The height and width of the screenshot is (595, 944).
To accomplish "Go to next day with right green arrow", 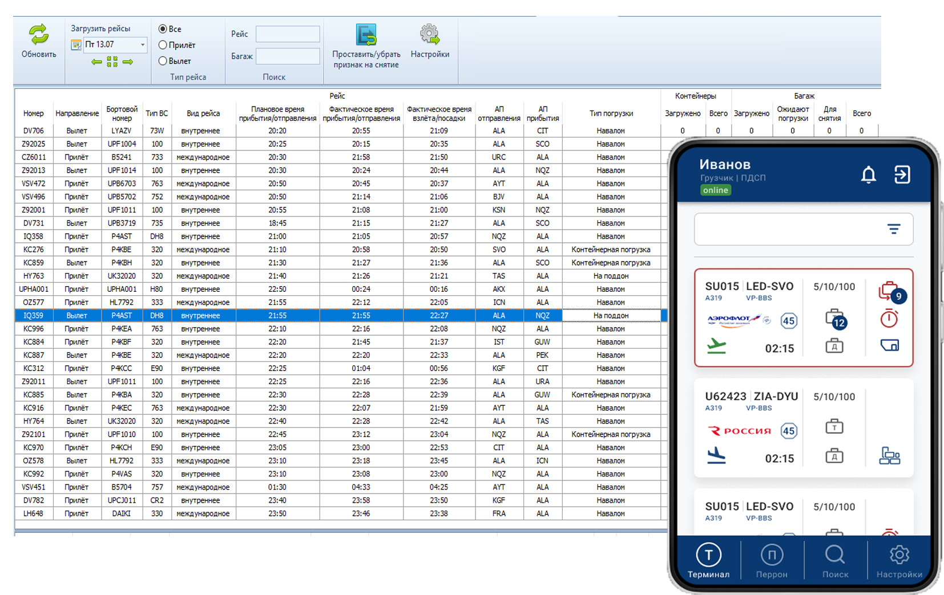I will 128,62.
